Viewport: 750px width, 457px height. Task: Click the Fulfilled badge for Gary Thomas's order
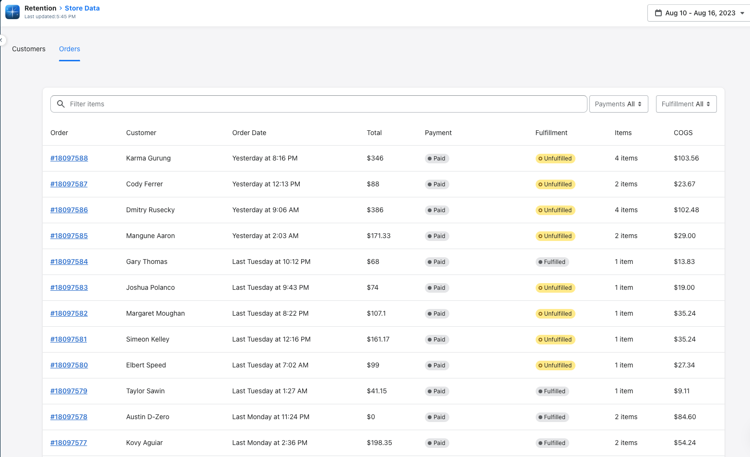coord(552,262)
